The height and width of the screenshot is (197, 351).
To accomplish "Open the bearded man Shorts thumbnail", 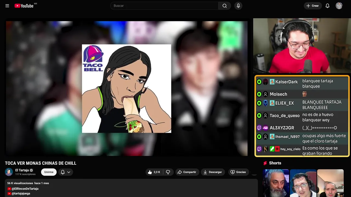I will 276,183.
